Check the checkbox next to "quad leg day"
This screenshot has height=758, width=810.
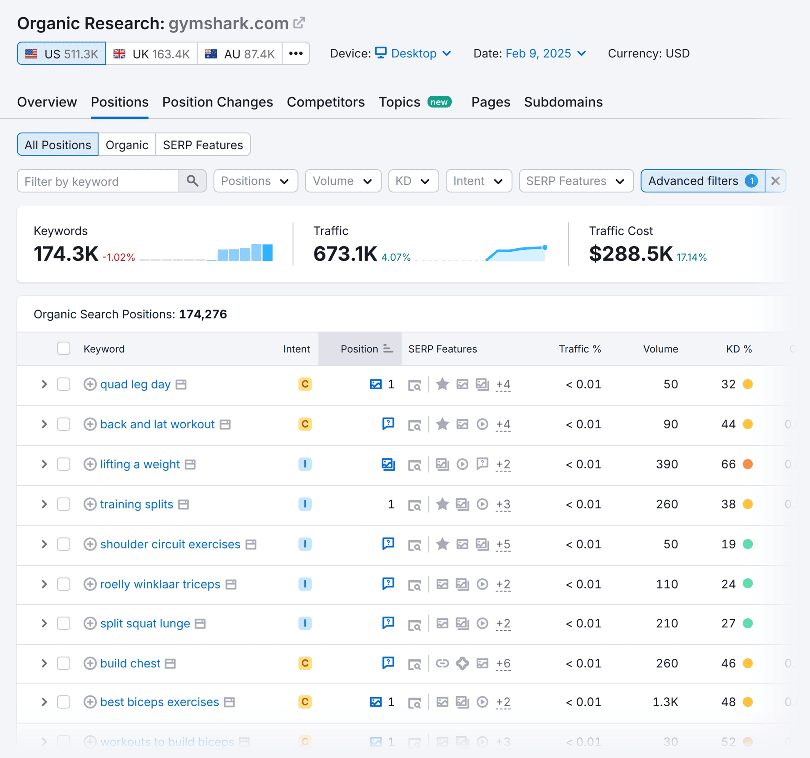(64, 384)
